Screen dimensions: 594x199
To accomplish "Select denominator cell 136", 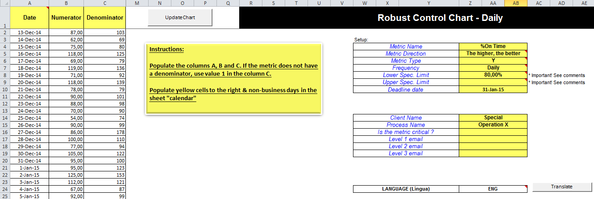I will pyautogui.click(x=105, y=68).
